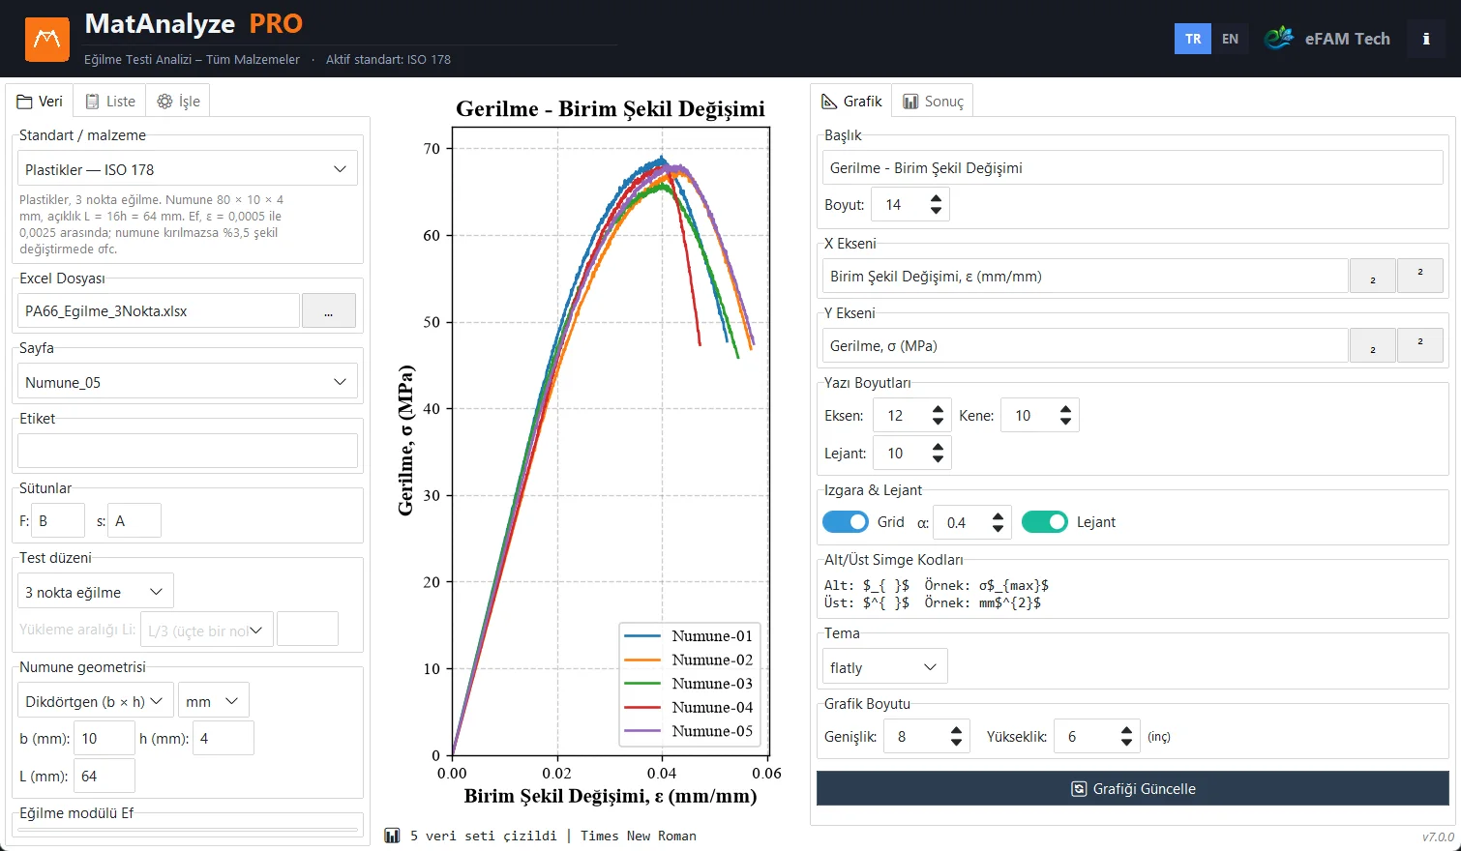Screen dimensions: 1461x851
Task: Toggle the Lejant switch off
Action: (x=1045, y=522)
